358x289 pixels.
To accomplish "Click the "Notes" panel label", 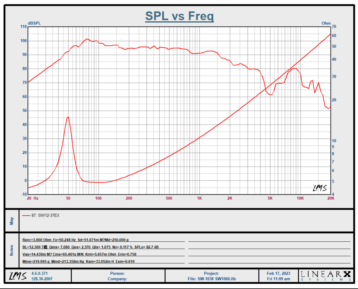I will click(11, 250).
